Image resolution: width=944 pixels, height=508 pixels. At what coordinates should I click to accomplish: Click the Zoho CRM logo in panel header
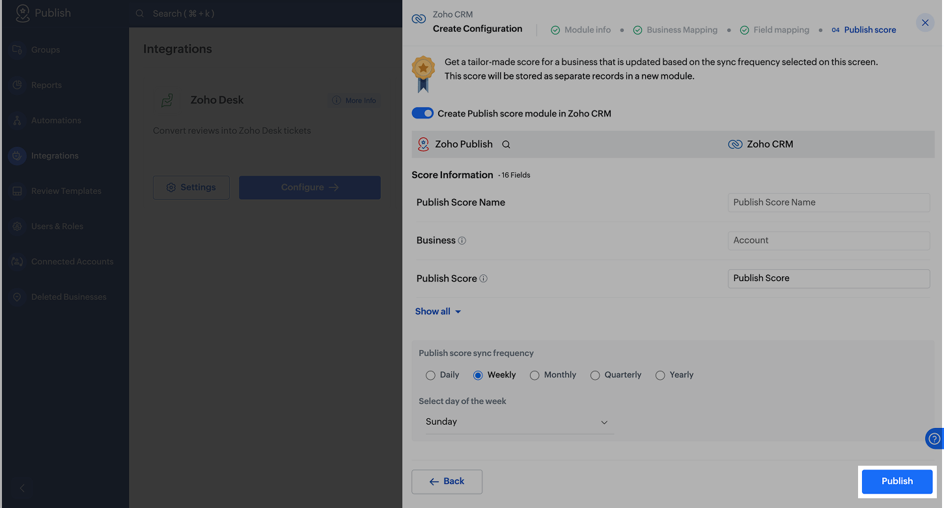(x=419, y=20)
